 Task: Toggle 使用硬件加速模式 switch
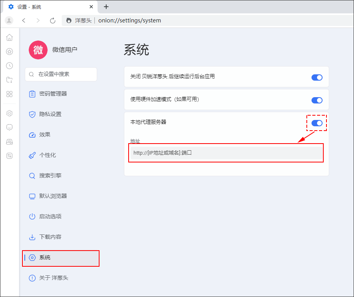point(317,100)
